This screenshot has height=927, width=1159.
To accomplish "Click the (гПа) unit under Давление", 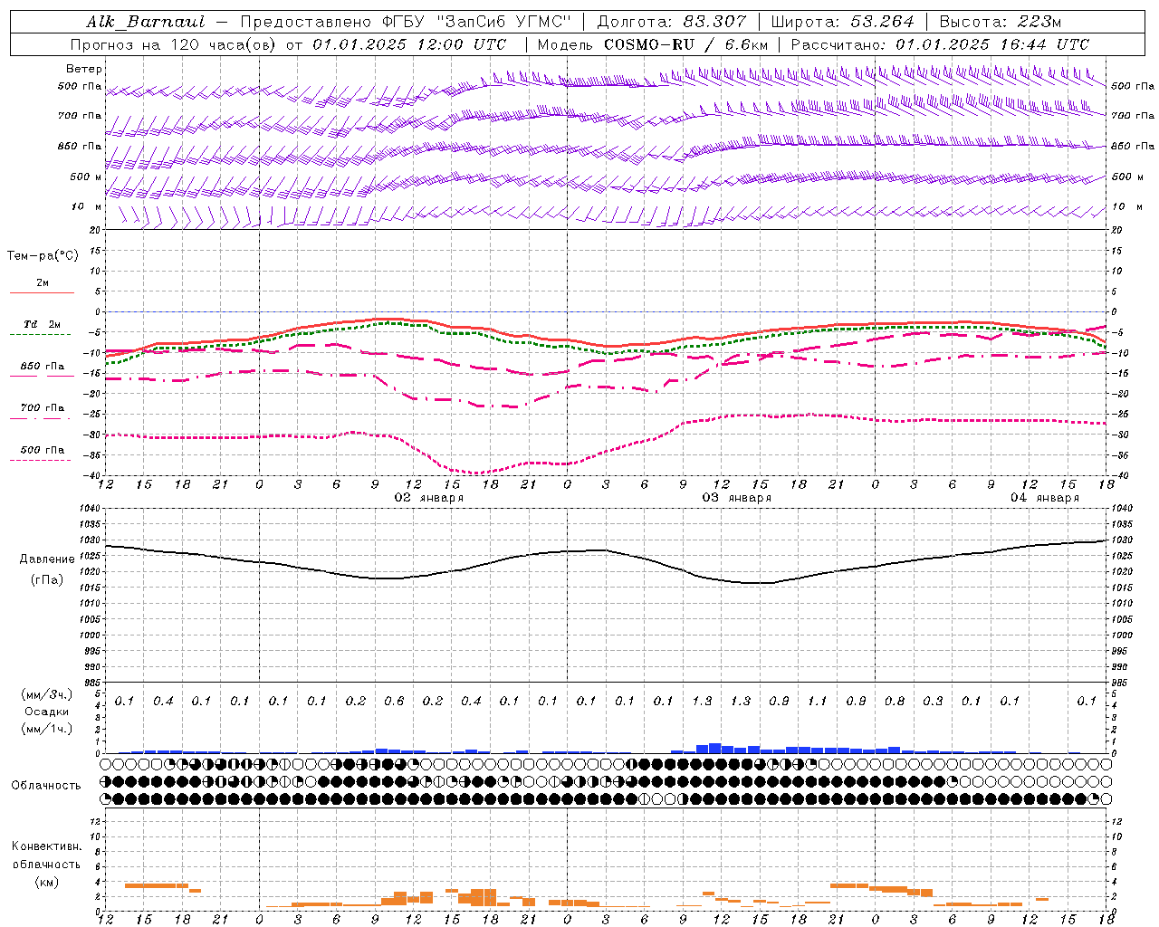I will click(47, 579).
